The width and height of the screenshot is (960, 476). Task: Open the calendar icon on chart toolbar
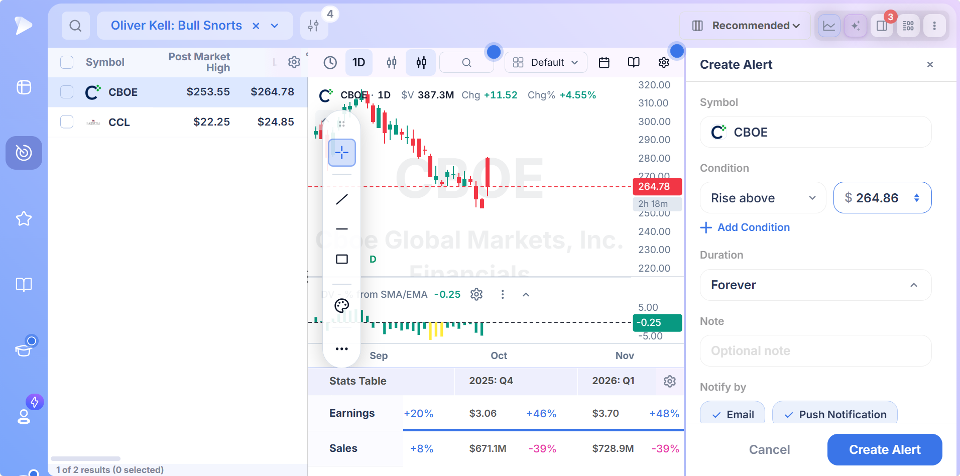[x=605, y=62]
